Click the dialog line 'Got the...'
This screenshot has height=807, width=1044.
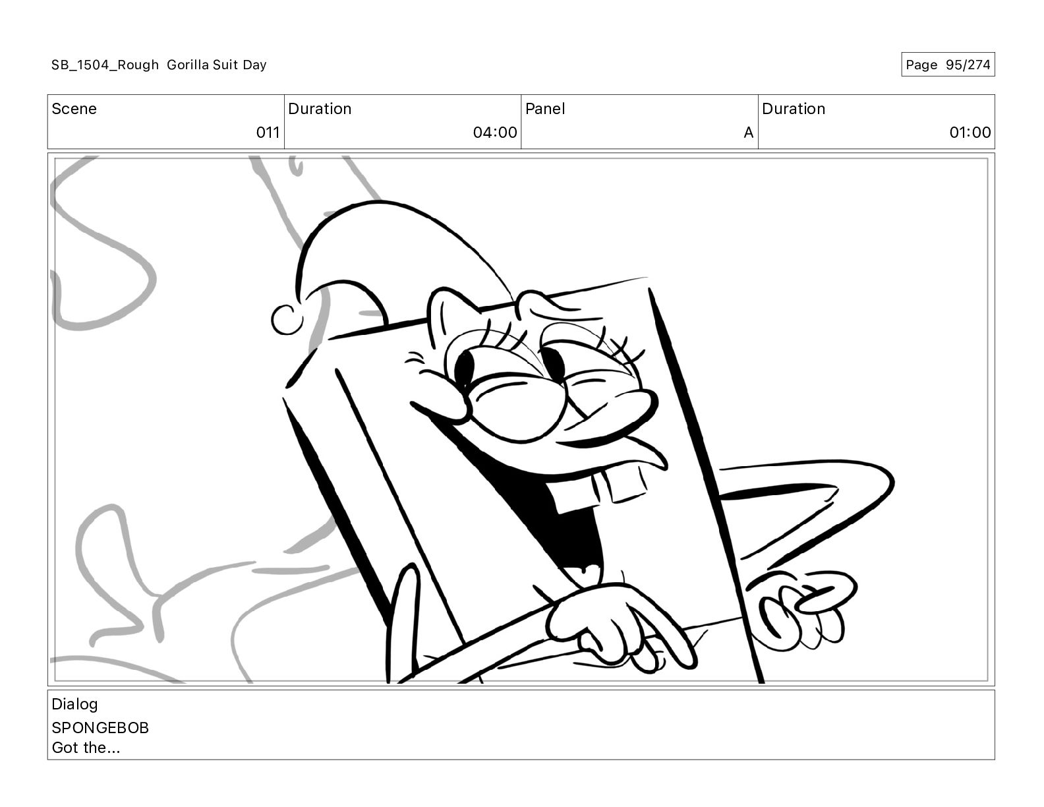(86, 748)
